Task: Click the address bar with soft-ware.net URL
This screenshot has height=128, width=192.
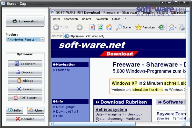Action: pos(125,36)
